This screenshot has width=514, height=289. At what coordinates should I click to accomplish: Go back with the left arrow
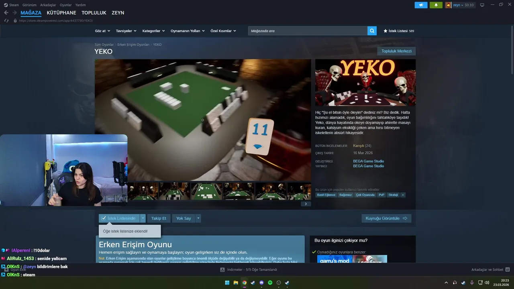pos(6,13)
